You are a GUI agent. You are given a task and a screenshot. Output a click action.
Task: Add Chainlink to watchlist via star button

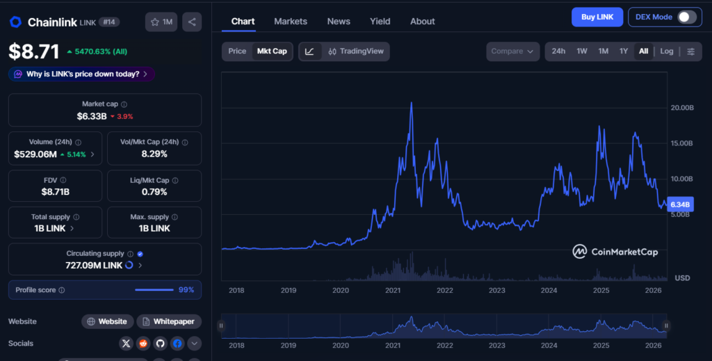pos(162,22)
